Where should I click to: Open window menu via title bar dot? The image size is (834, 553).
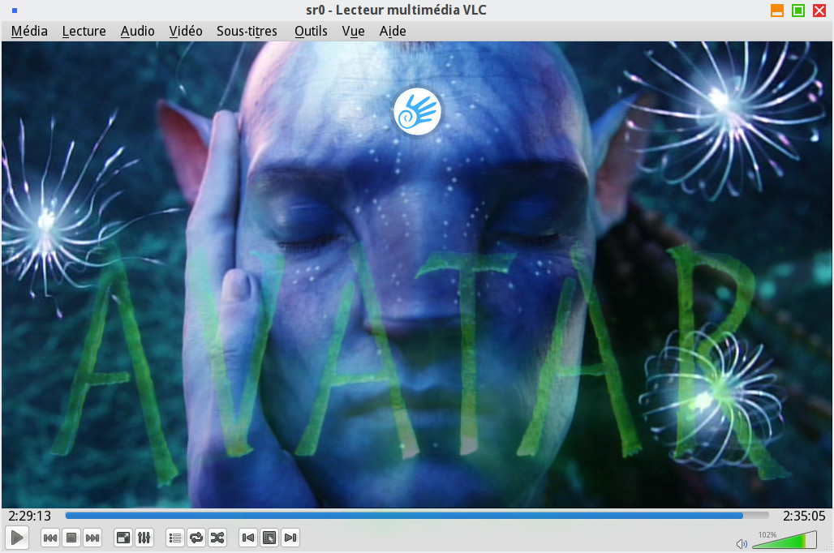pos(15,10)
